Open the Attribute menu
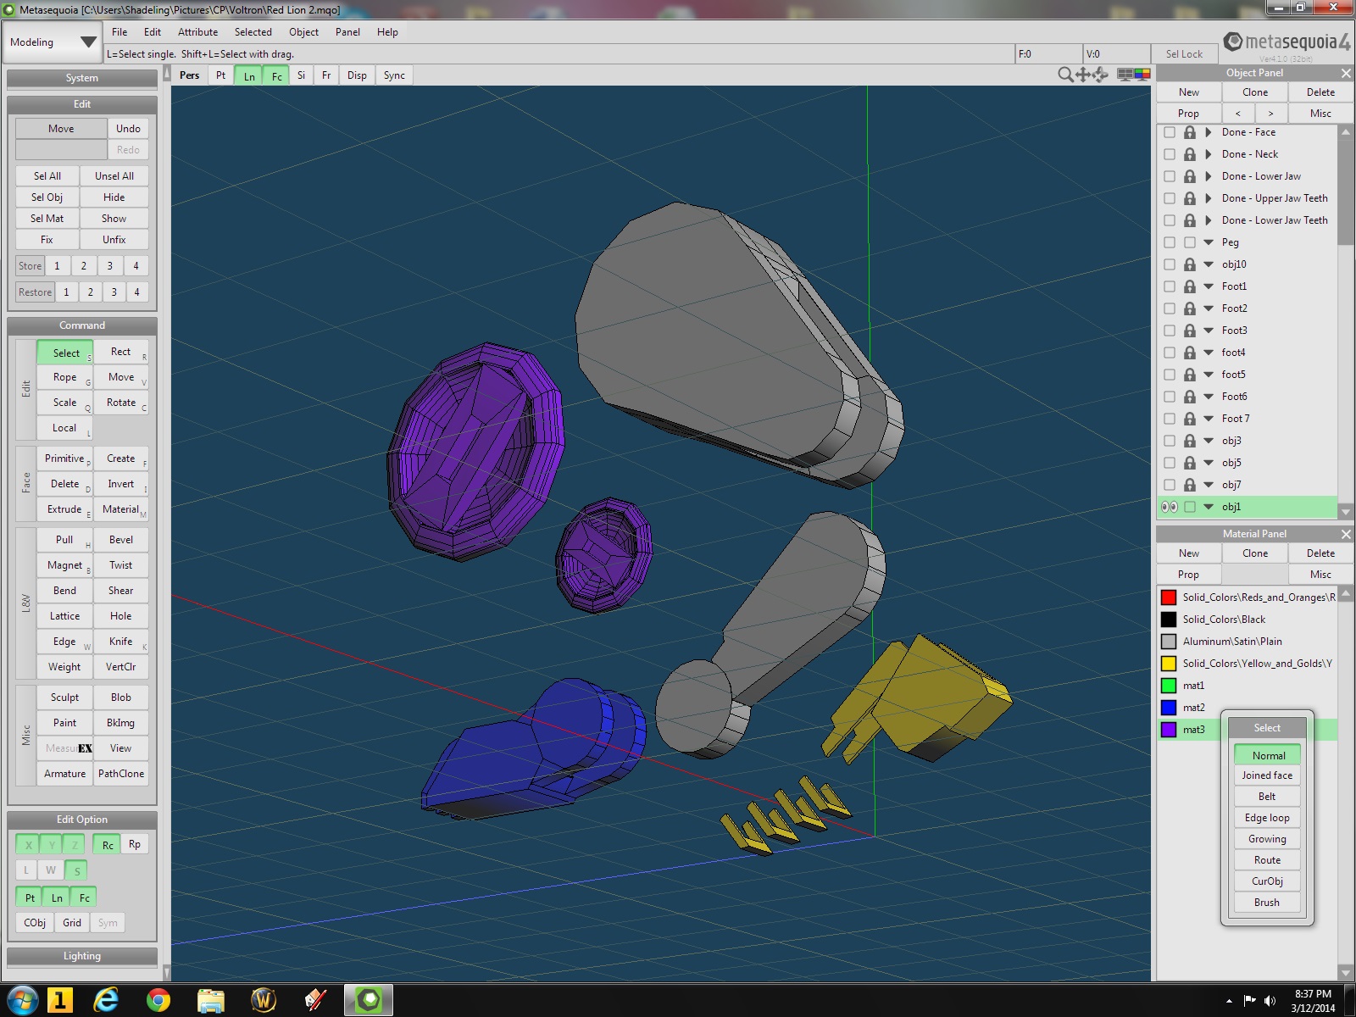Image resolution: width=1356 pixels, height=1017 pixels. (x=197, y=32)
